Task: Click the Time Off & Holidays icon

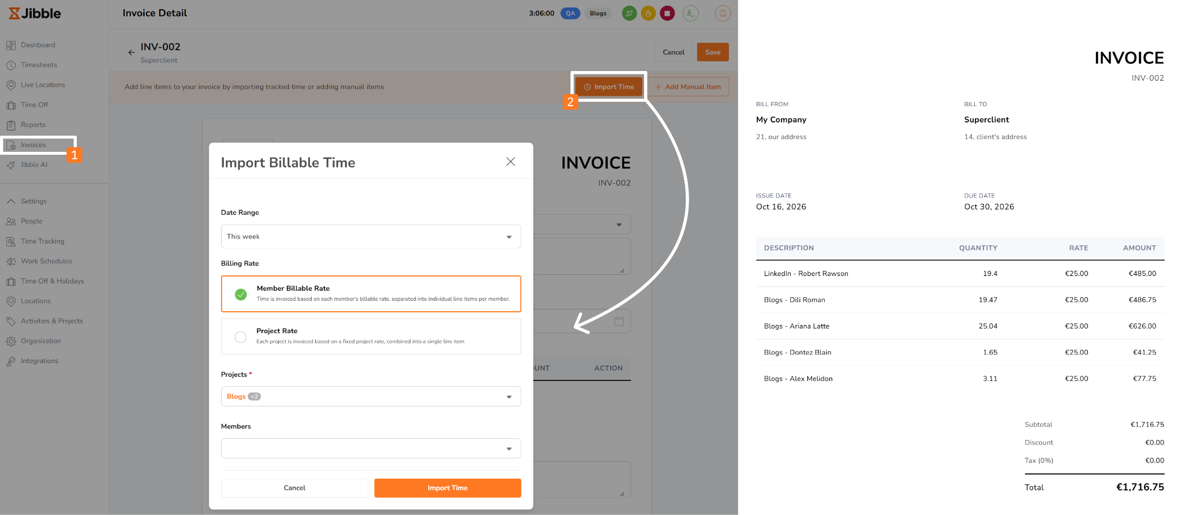Action: click(11, 281)
